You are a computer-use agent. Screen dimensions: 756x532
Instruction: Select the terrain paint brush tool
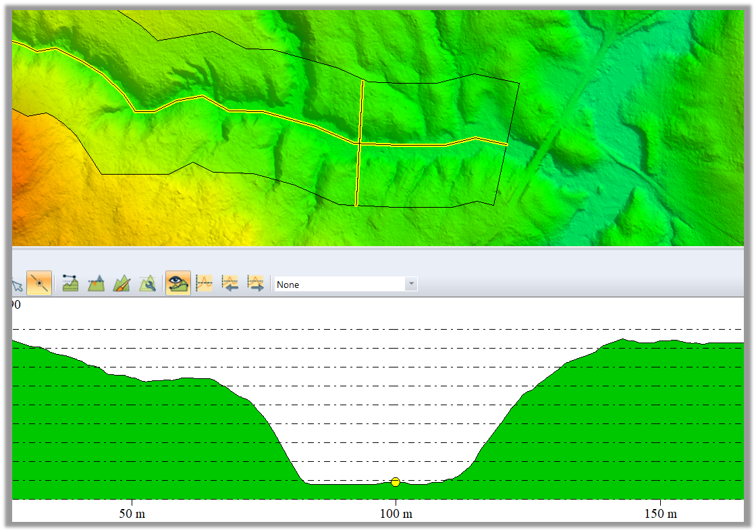122,284
